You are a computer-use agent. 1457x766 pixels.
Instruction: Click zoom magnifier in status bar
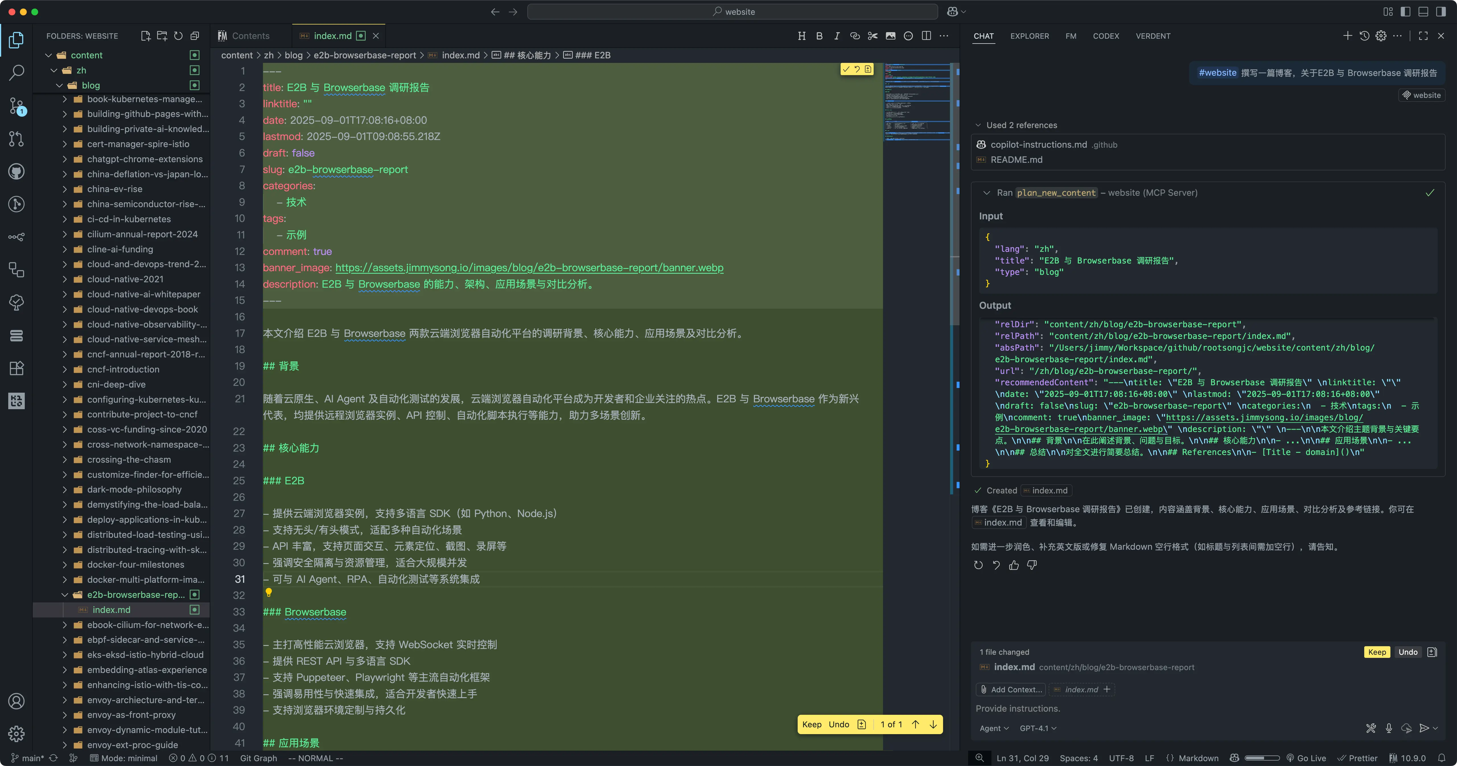(x=979, y=758)
